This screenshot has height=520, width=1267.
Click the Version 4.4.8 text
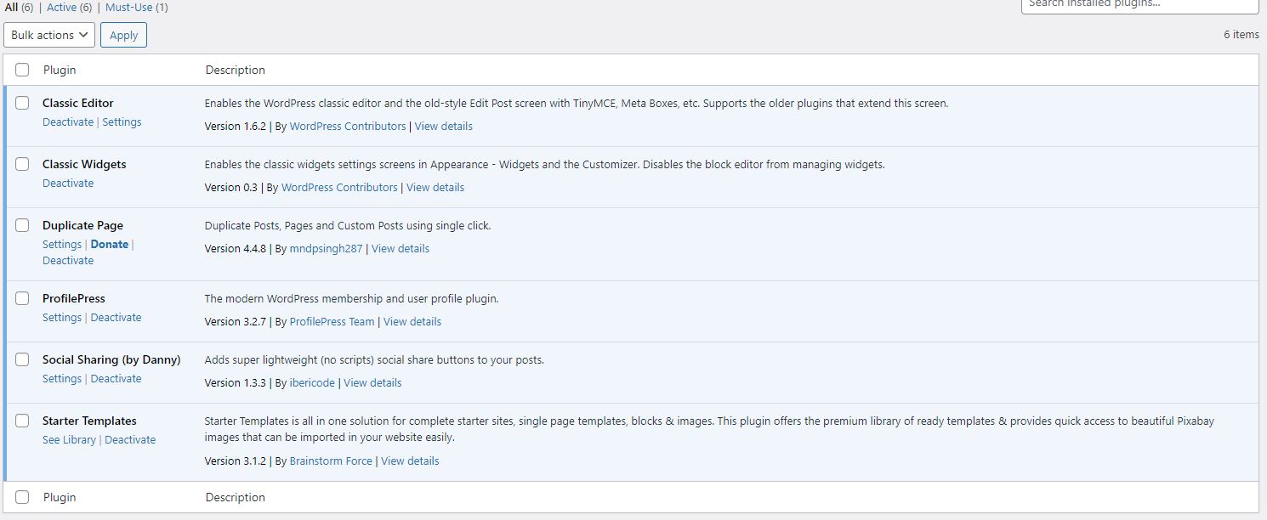(x=236, y=248)
